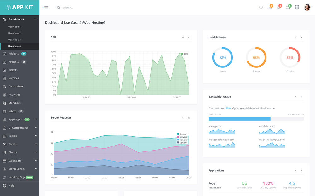Click the user avatar profile picture
Viewport: 315px width, 196px height.
307,7
